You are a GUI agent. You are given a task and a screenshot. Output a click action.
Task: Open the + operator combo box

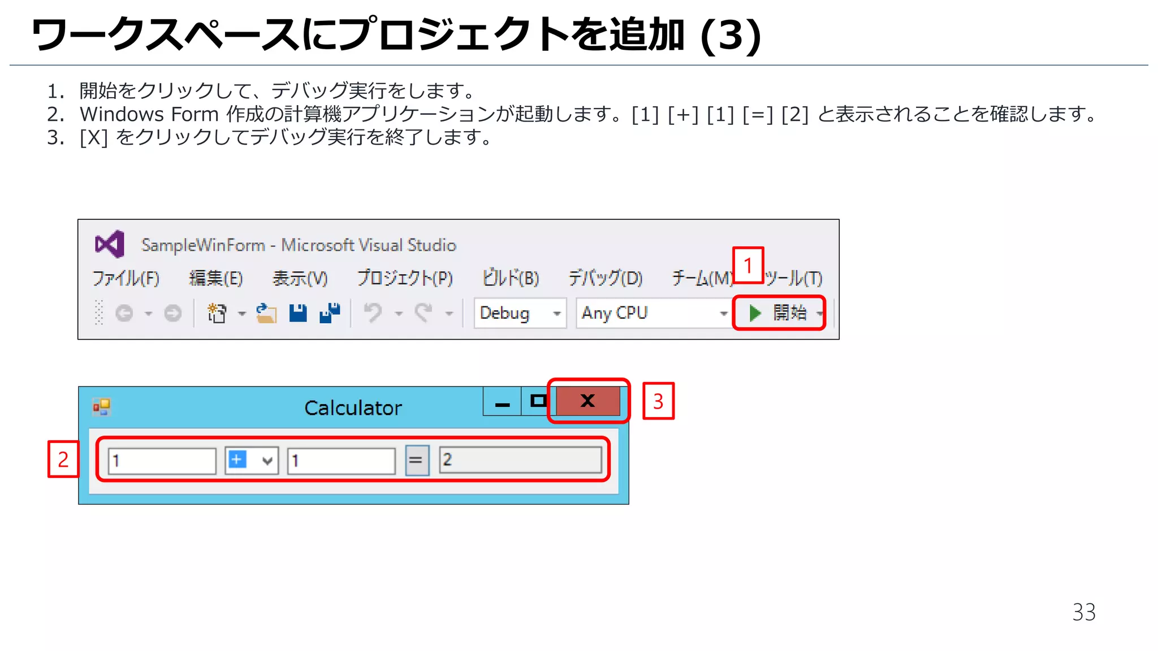click(x=252, y=460)
